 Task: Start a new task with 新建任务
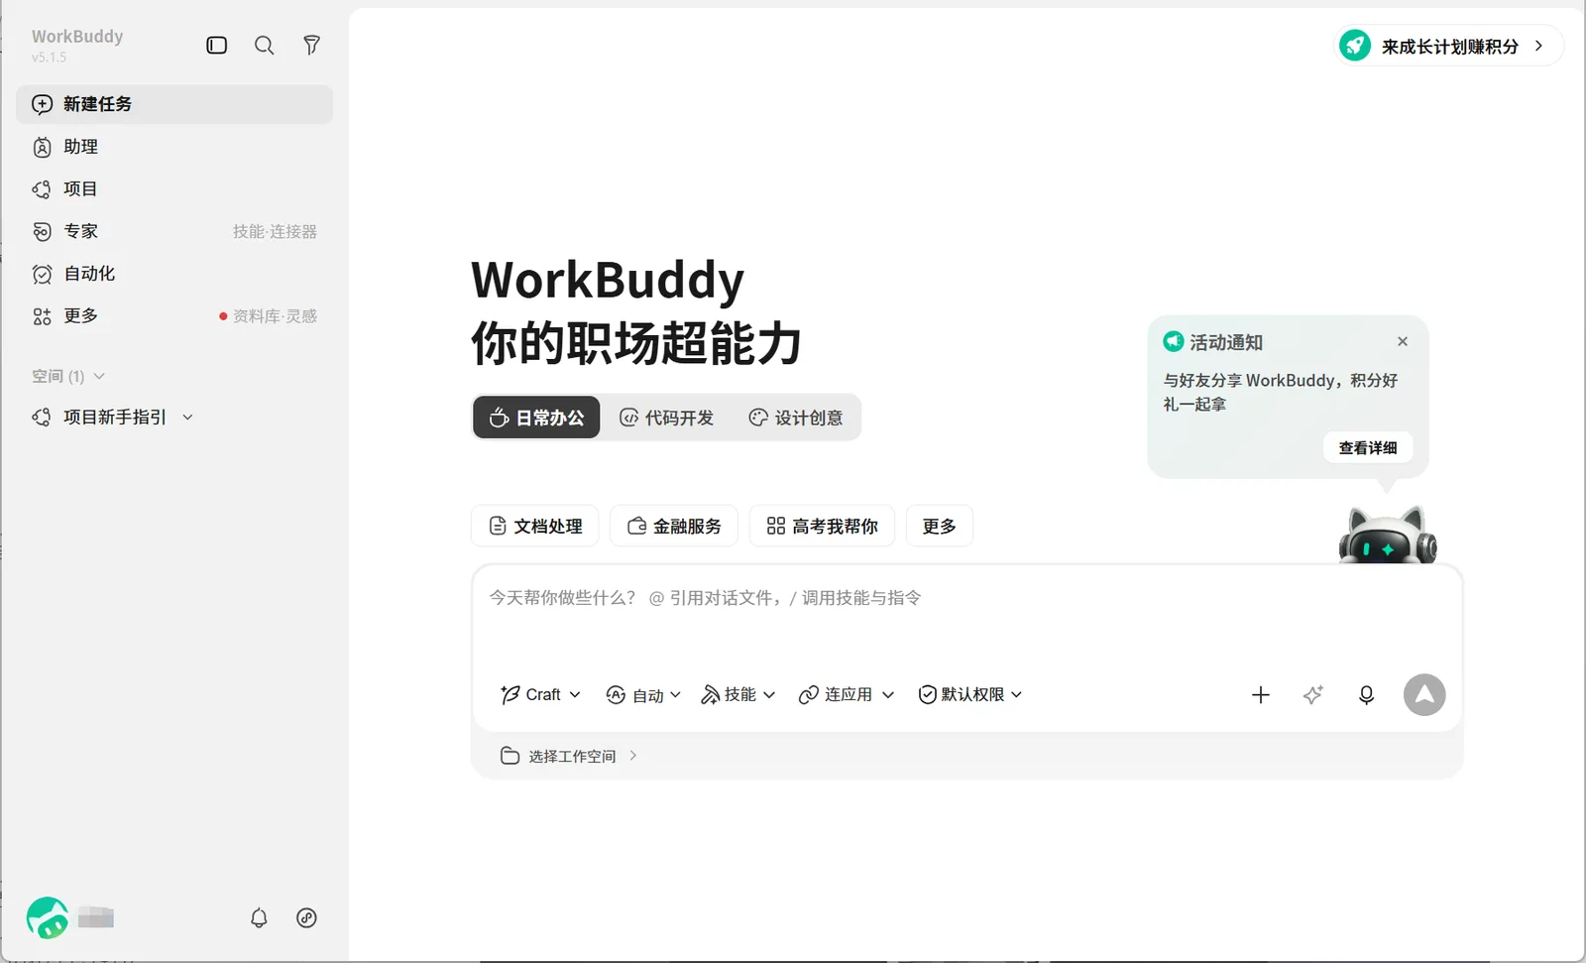(174, 104)
